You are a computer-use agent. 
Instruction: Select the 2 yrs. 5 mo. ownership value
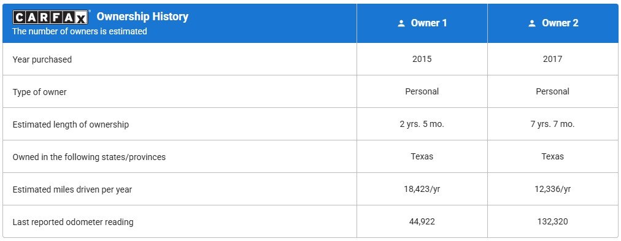point(422,124)
